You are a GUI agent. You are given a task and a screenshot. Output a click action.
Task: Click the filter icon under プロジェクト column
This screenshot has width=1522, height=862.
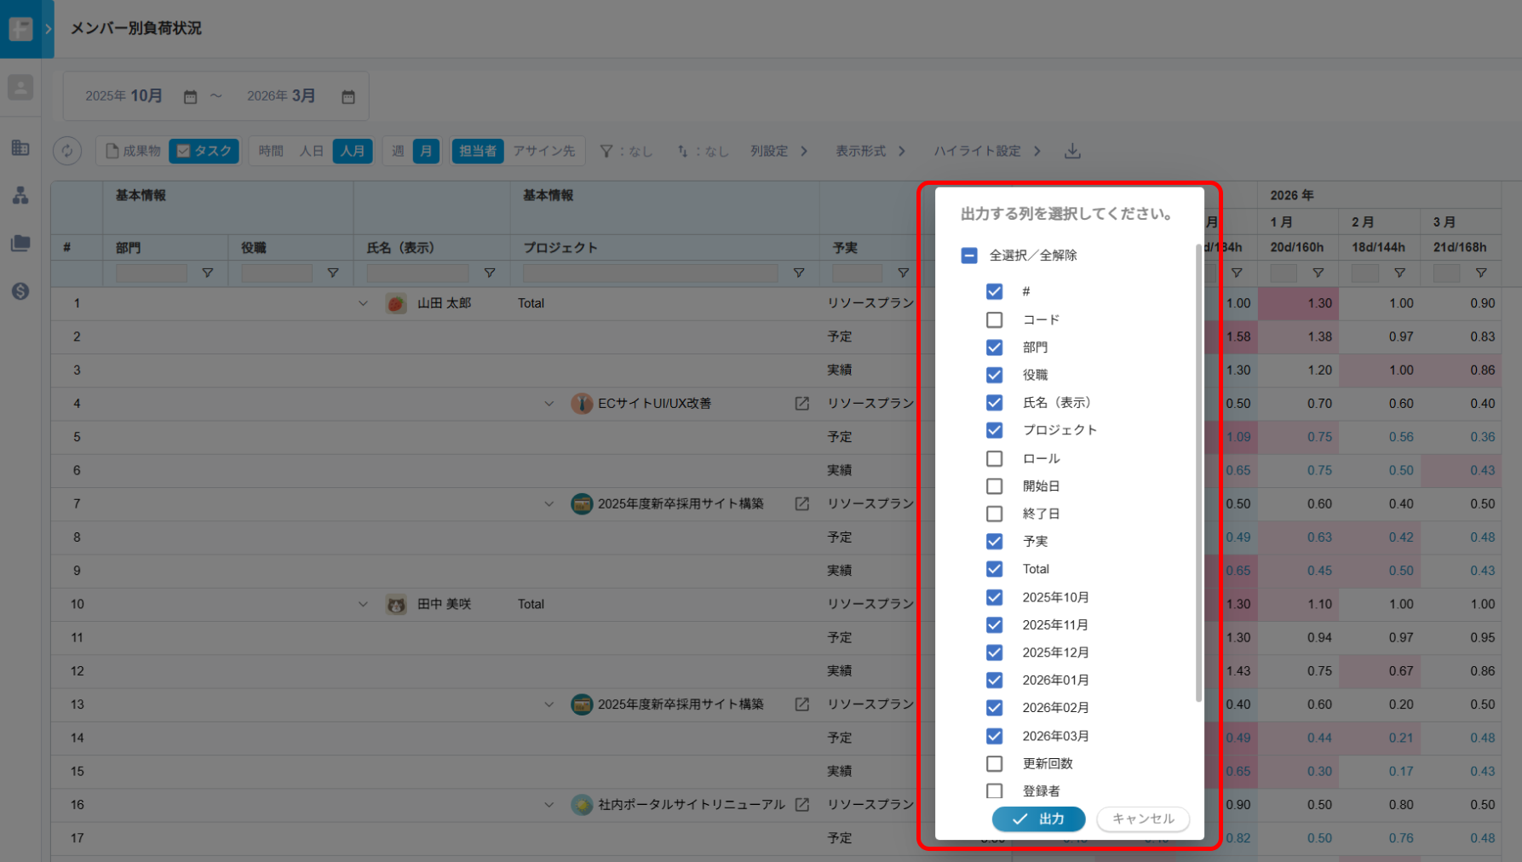pyautogui.click(x=799, y=273)
